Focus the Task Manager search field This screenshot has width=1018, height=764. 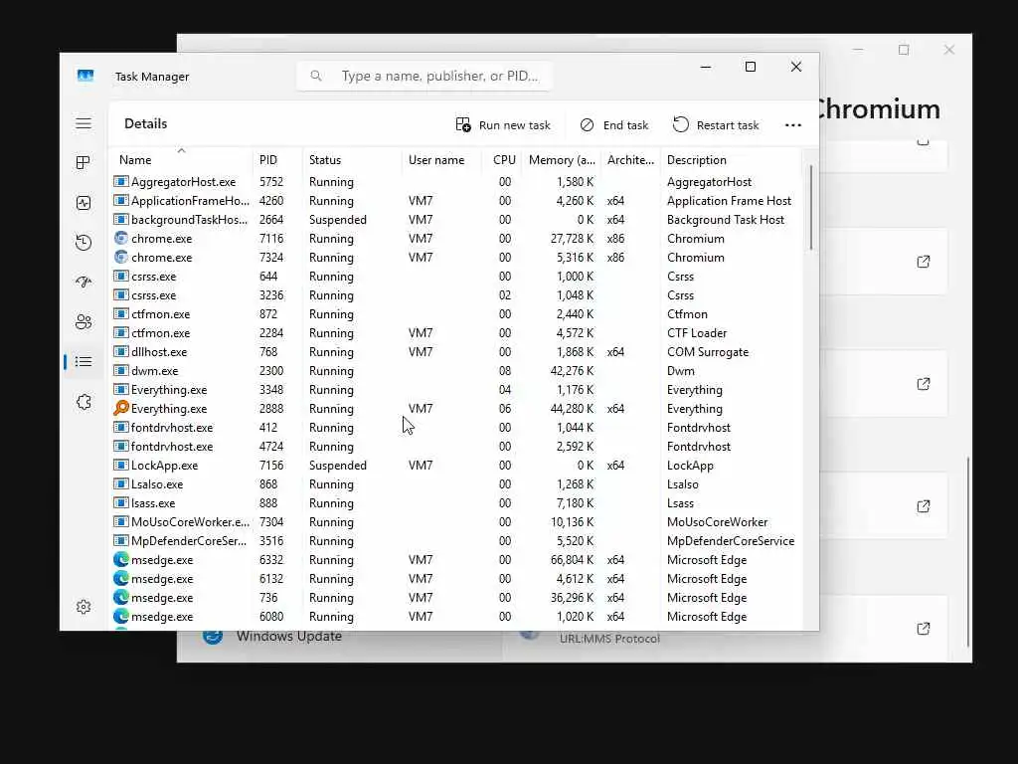[424, 76]
